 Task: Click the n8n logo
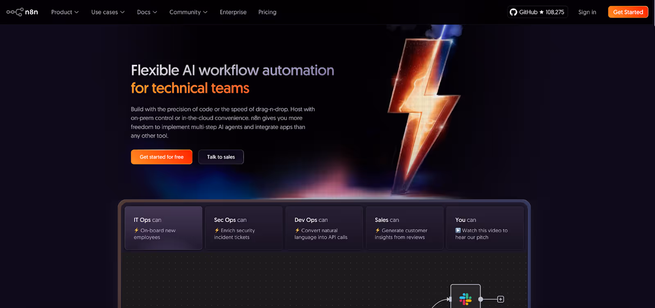pyautogui.click(x=22, y=12)
